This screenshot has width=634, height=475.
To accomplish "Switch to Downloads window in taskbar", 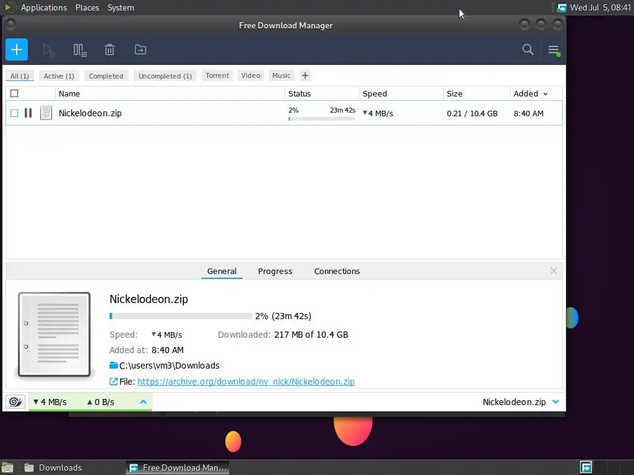I will pos(53,468).
